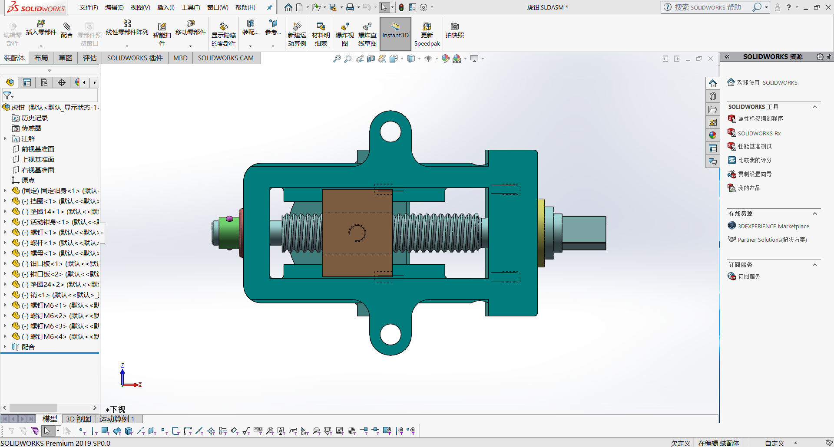The height and width of the screenshot is (447, 834).
Task: Click the Options gear icon in title bar
Action: coord(424,7)
